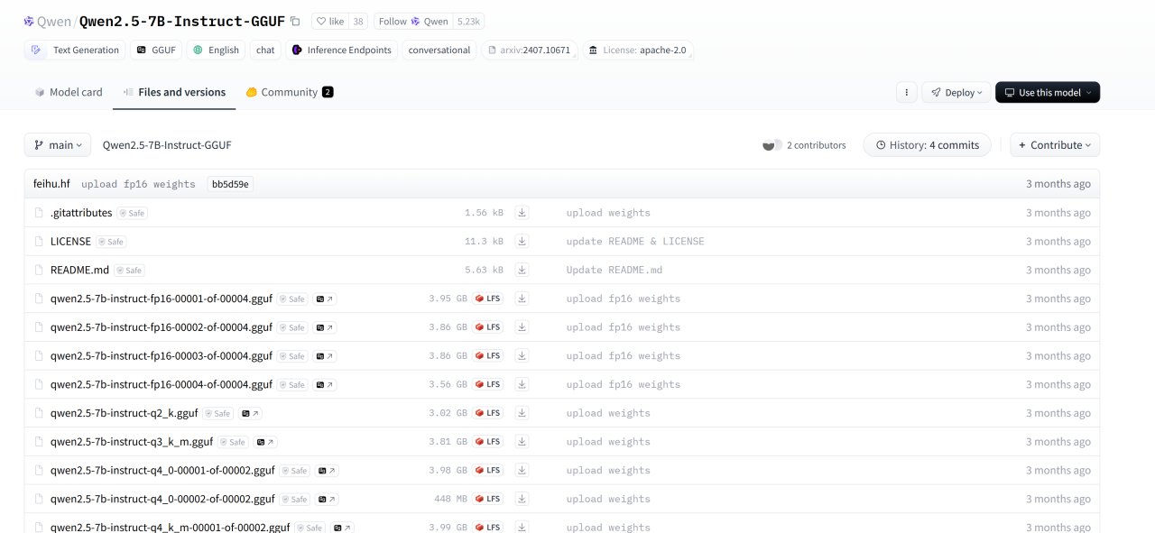Click the '2 contributors' text

(x=817, y=145)
